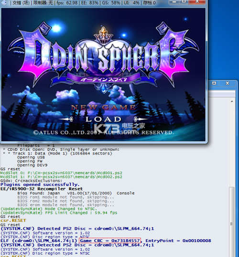The width and height of the screenshot is (239, 257).
Task: Maximize the console log window
Action: click(214, 83)
